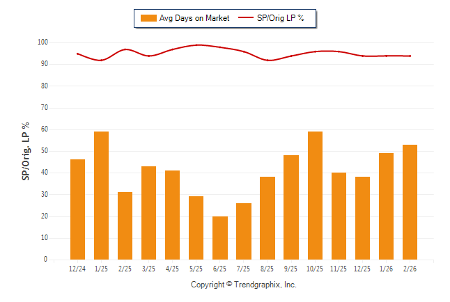Viewport: 450px width, 302px height.
Task: Click the 1/26 orange bar
Action: coord(386,206)
